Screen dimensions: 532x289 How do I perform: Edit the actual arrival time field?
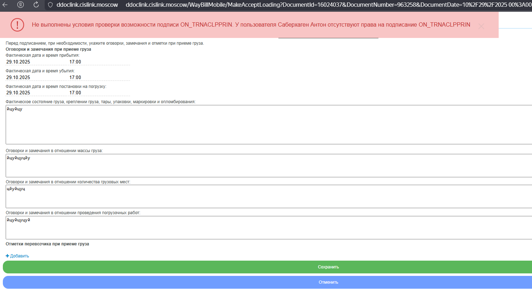(99, 62)
